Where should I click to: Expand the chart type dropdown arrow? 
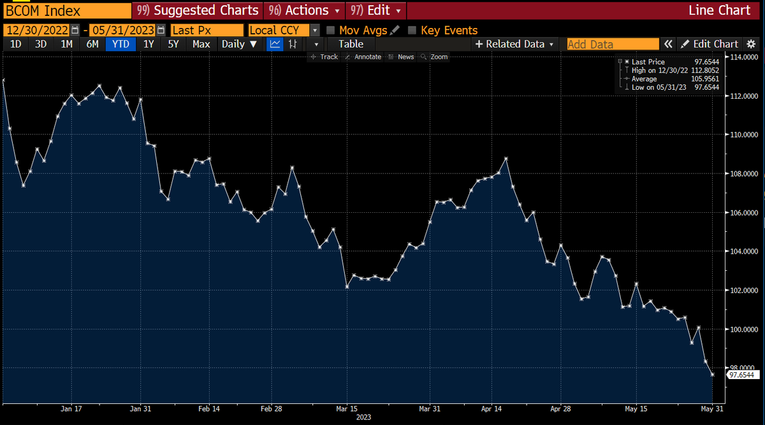coord(316,44)
